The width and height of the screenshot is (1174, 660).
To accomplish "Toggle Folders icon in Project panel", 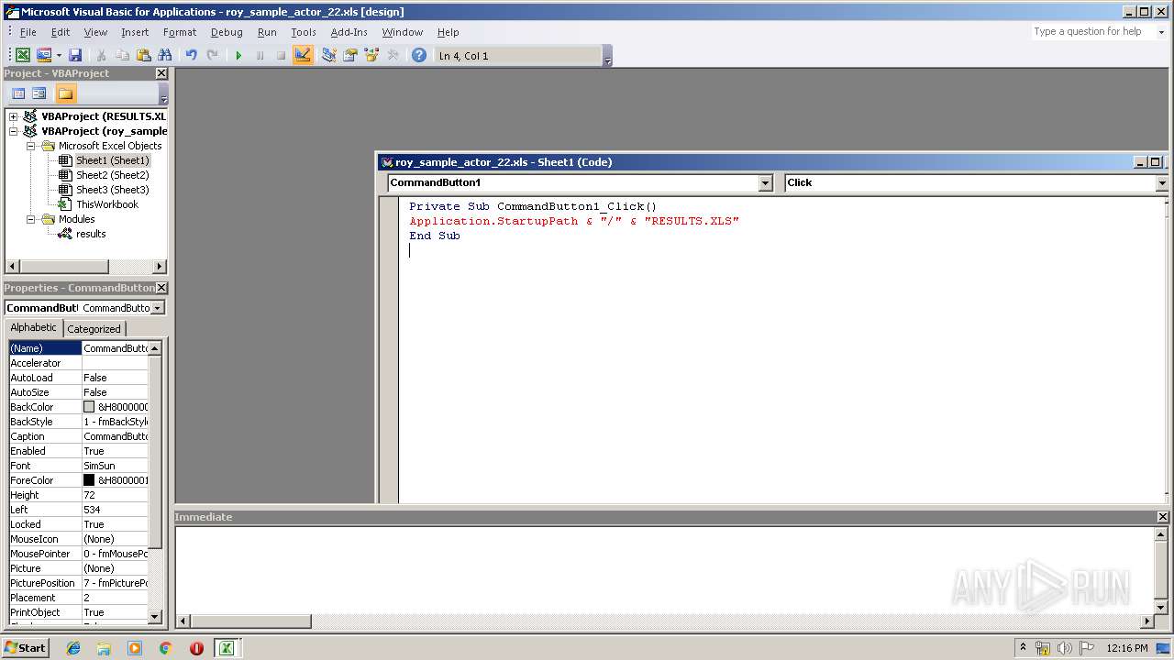I will pyautogui.click(x=65, y=93).
